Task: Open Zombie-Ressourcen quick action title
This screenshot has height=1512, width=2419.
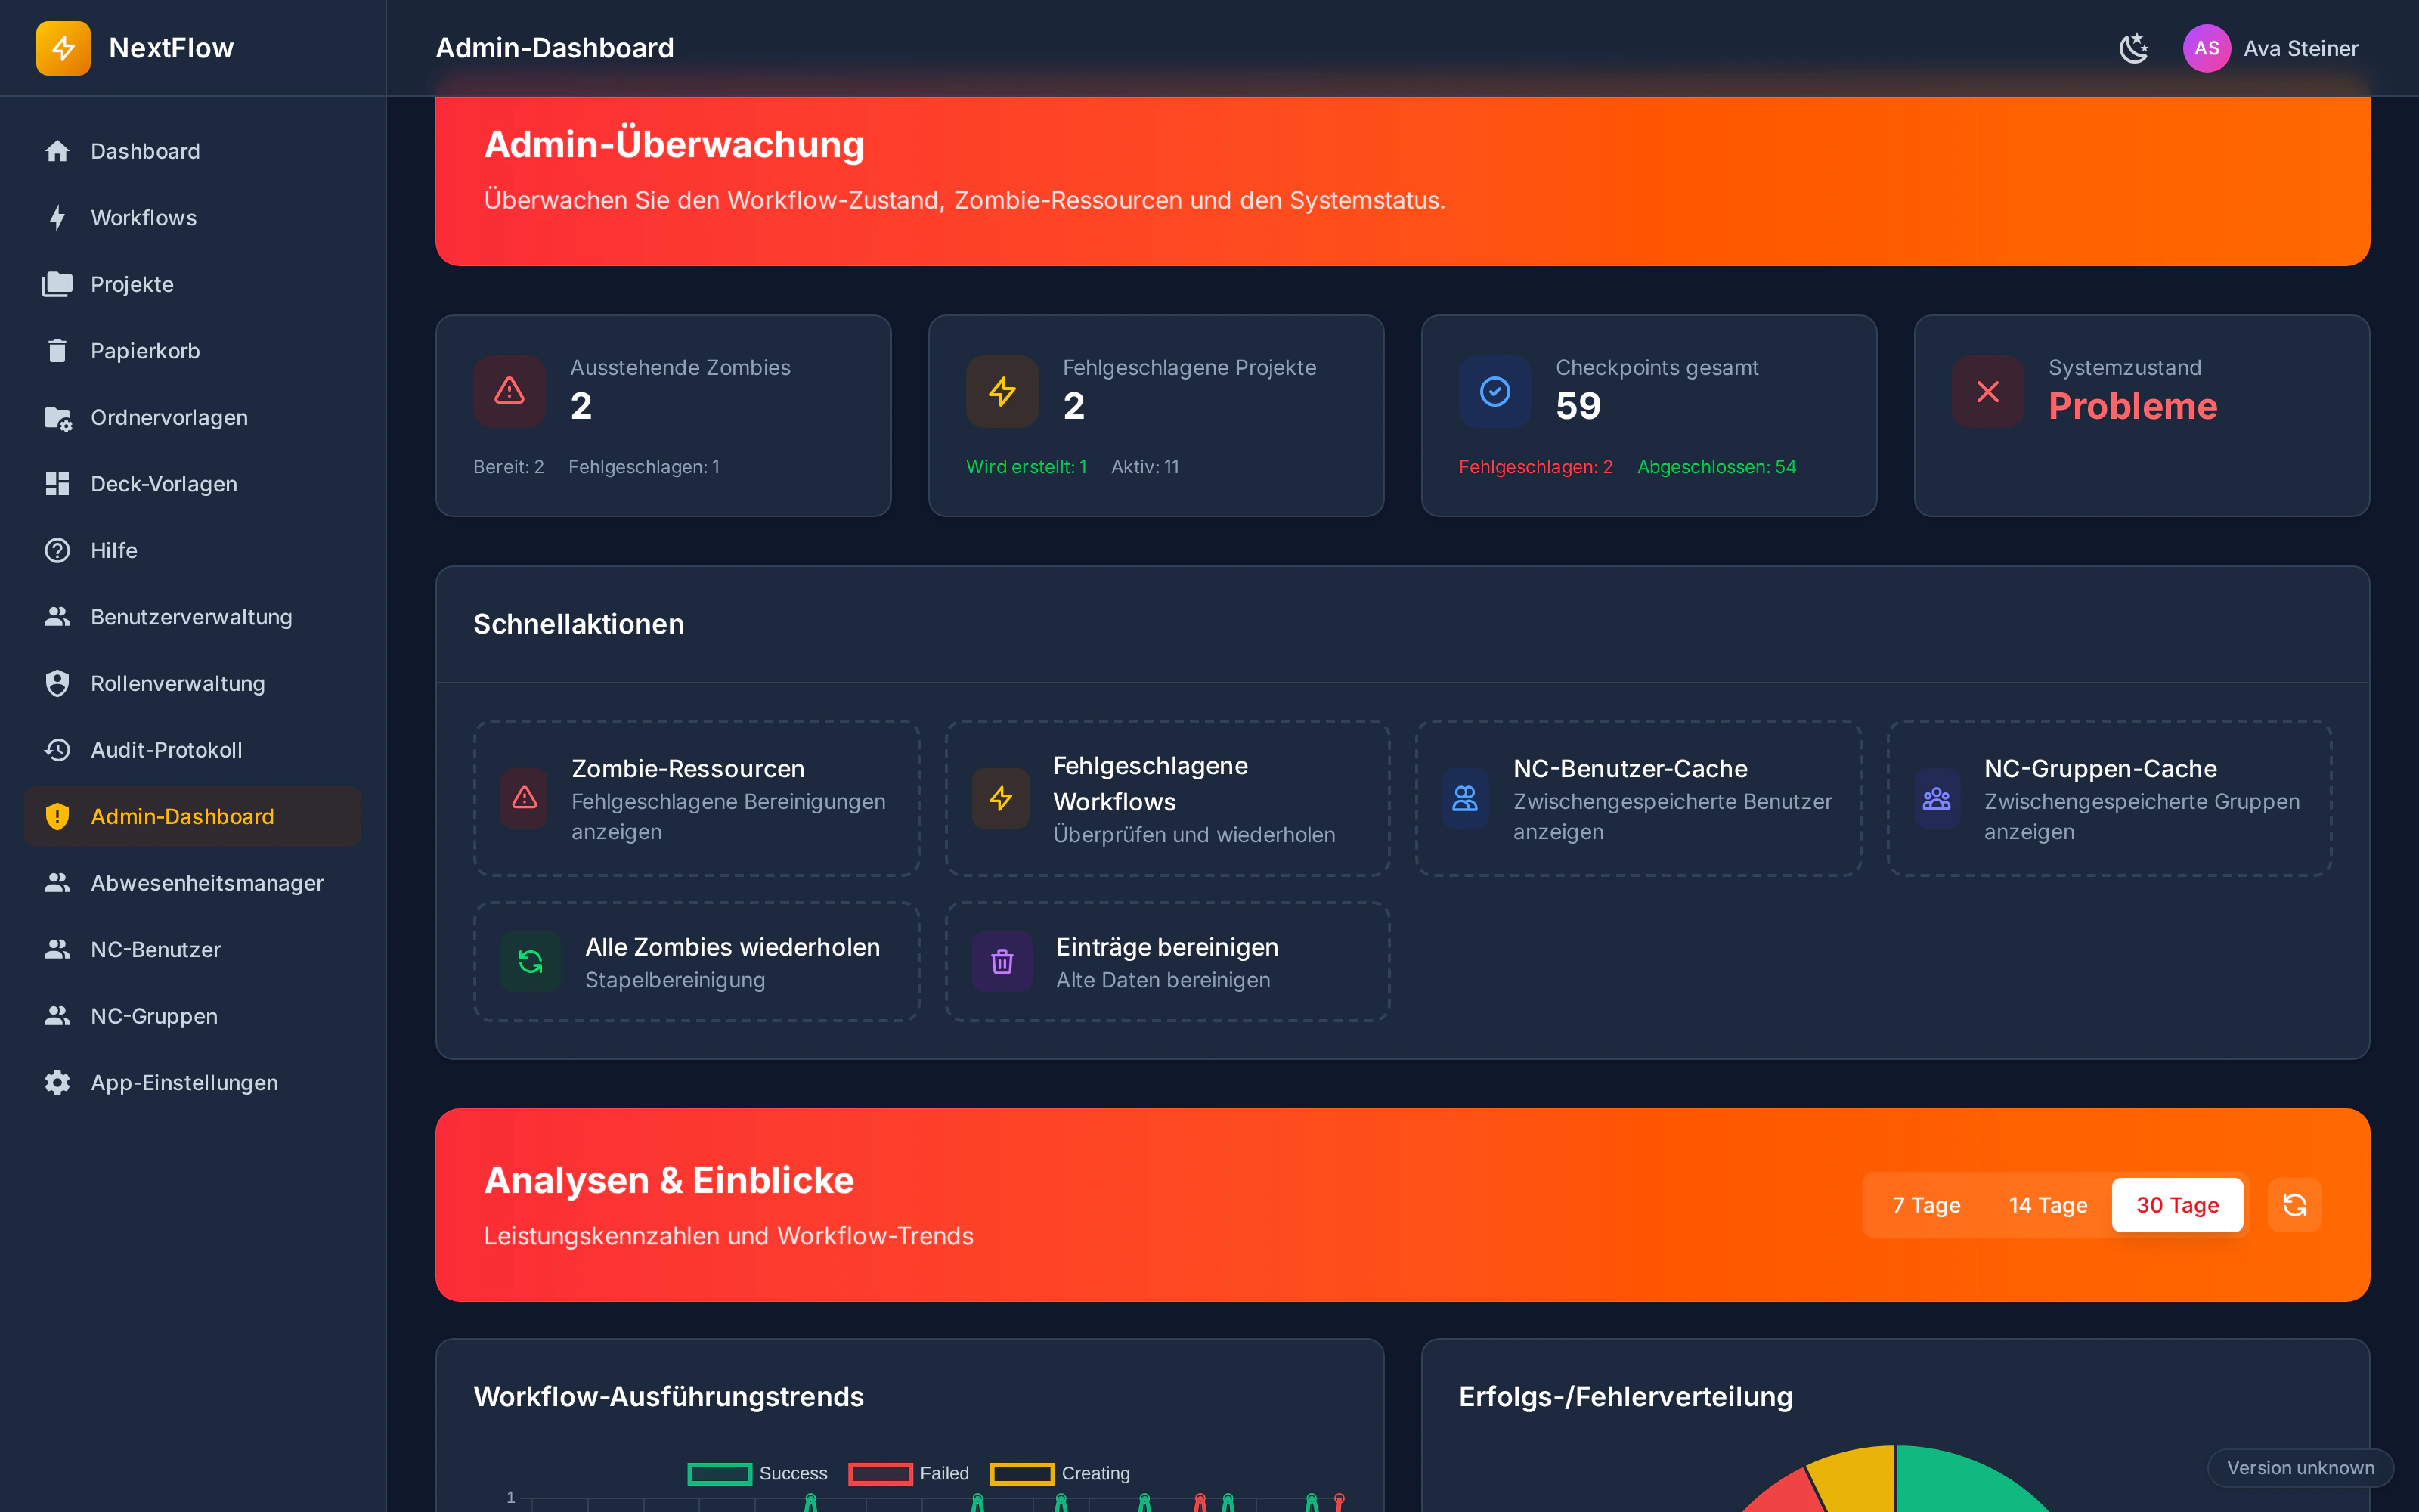Action: pos(688,768)
